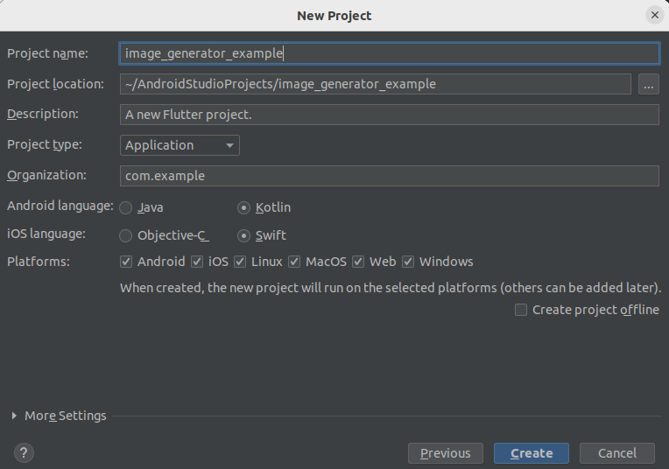Screen dimensions: 669x469
Task: Toggle the iOS platform checkbox
Action: click(x=197, y=262)
